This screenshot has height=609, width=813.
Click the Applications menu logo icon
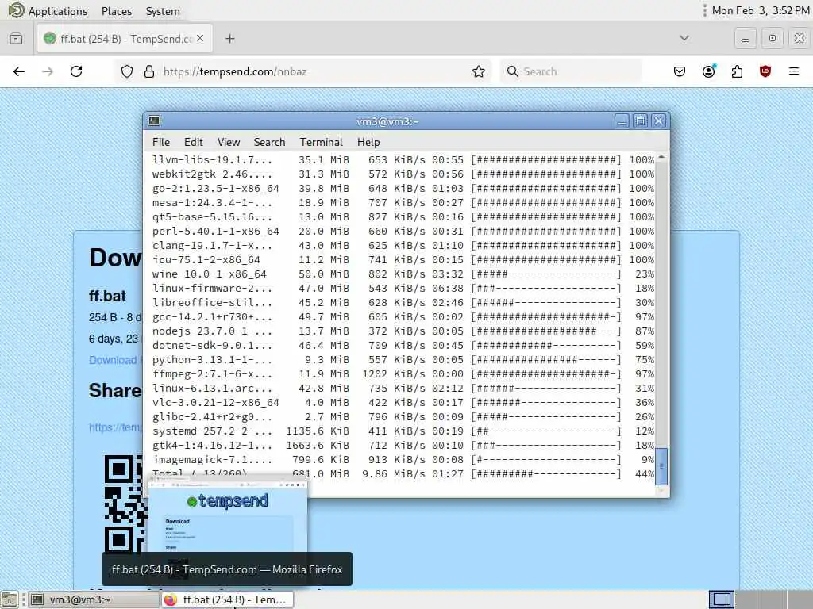coord(16,10)
